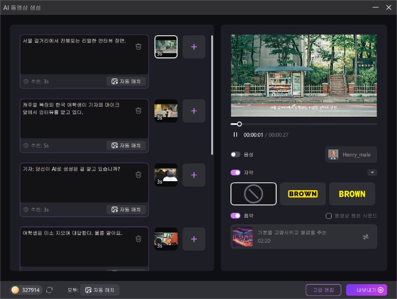Auto match the first scene (3s)
Viewport: 397px width, 299px height.
point(126,81)
